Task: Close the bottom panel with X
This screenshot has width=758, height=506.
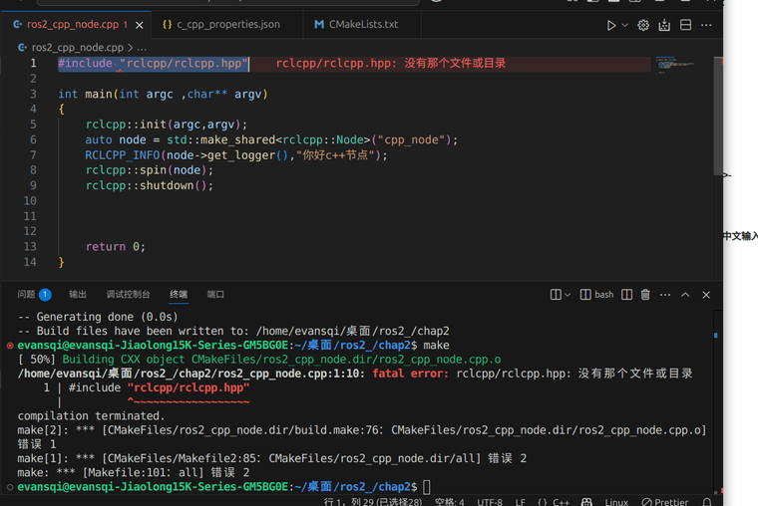Action: tap(706, 295)
